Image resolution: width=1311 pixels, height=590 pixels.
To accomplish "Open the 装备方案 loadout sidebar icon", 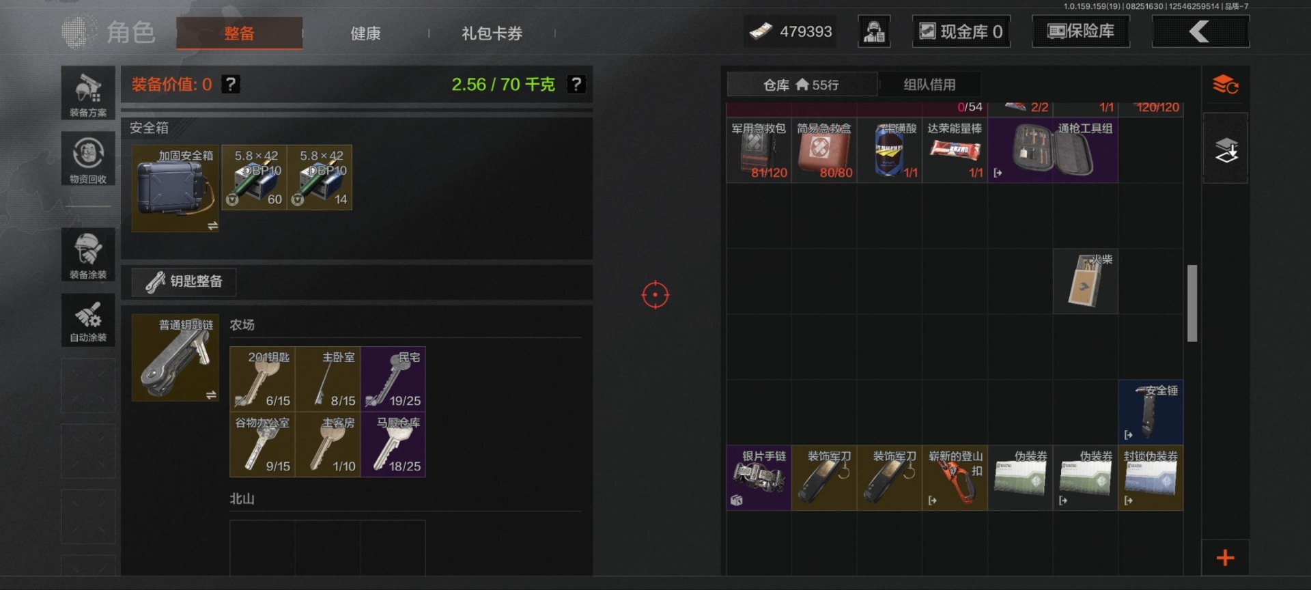I will (x=88, y=93).
